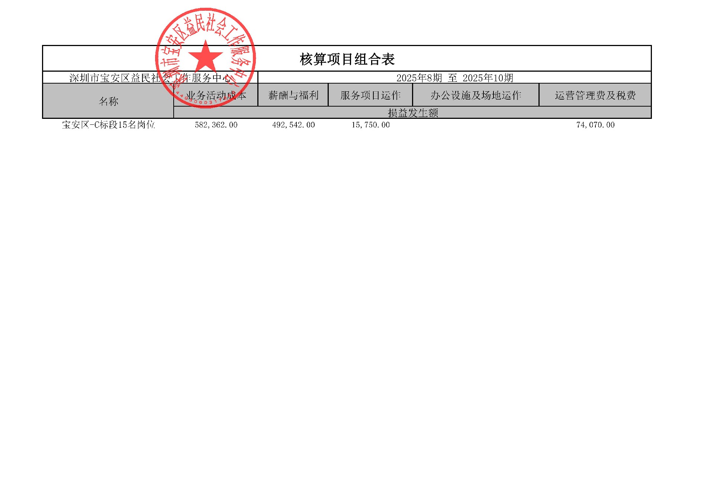The width and height of the screenshot is (714, 504).
Task: Select the organization name 深圳市宝安区益民社会工作服务中心
Action: 150,78
